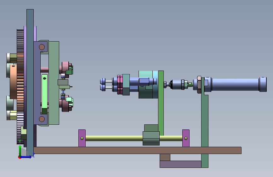273x177 pixels.
Task: Select the long brown base plate
Action: [137, 150]
